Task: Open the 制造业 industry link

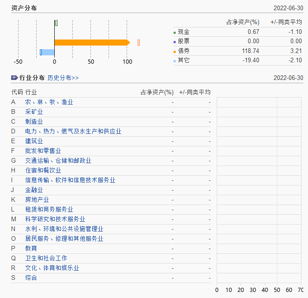Action: 34,121
